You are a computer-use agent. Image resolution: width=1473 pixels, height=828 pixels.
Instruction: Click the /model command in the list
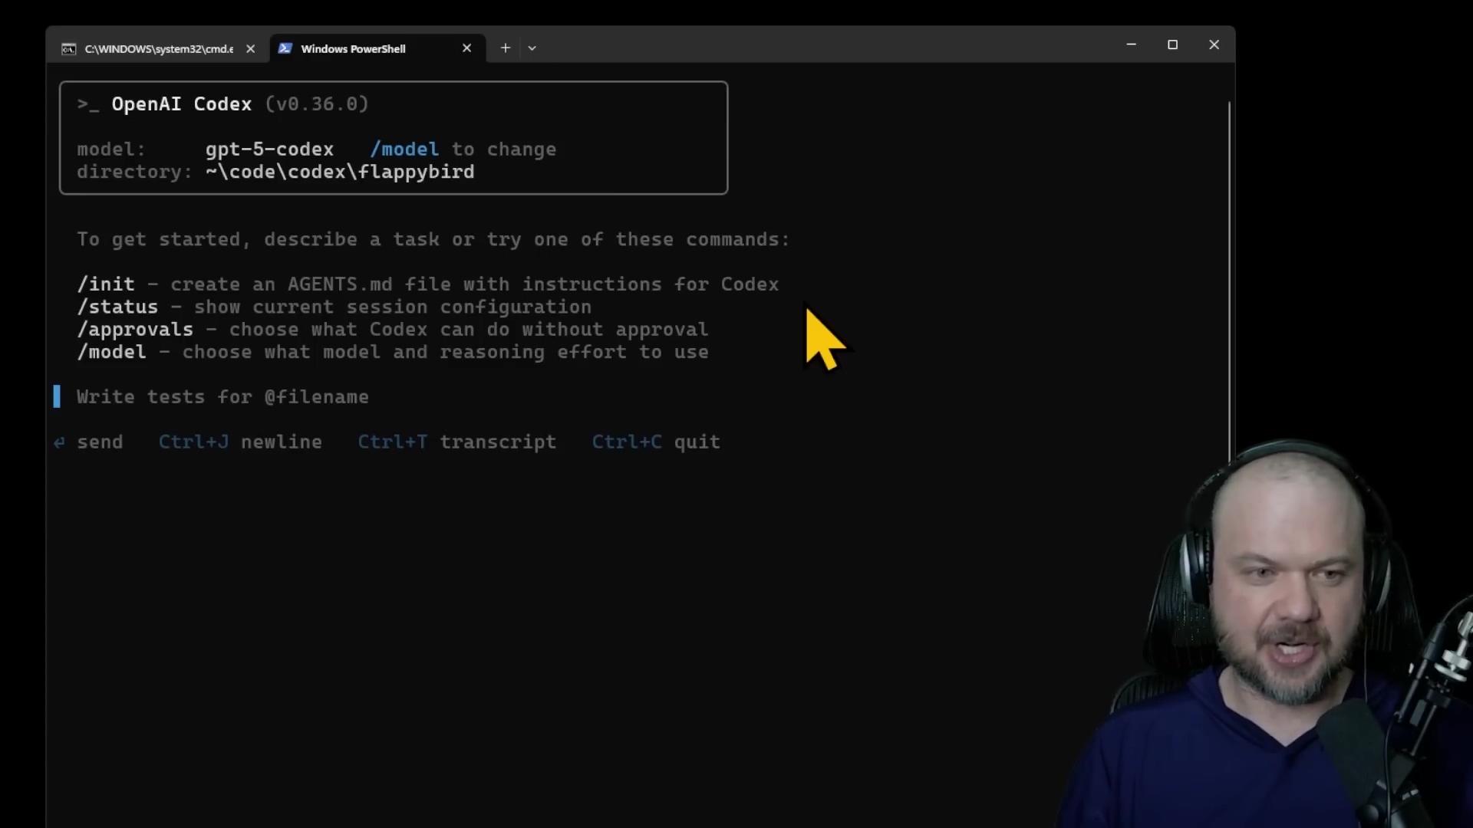point(111,352)
